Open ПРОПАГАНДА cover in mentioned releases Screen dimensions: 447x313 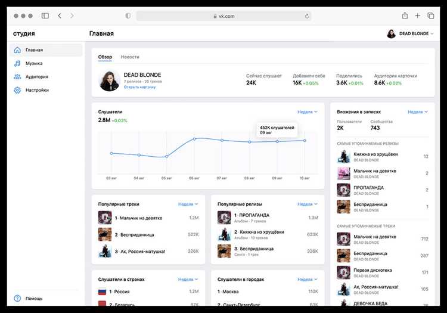click(x=343, y=190)
